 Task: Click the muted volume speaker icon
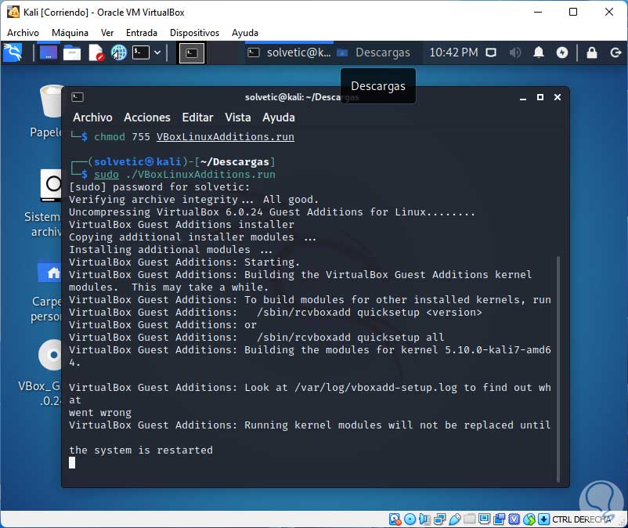(x=515, y=52)
